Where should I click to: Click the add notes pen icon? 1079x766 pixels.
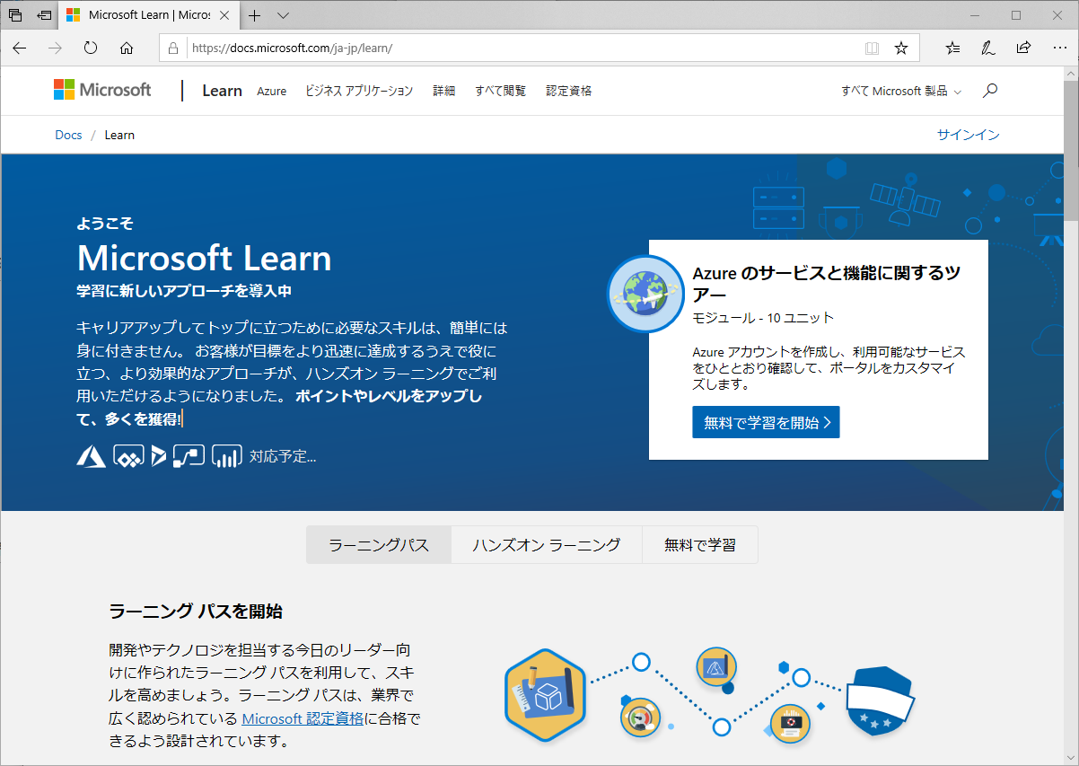click(988, 48)
